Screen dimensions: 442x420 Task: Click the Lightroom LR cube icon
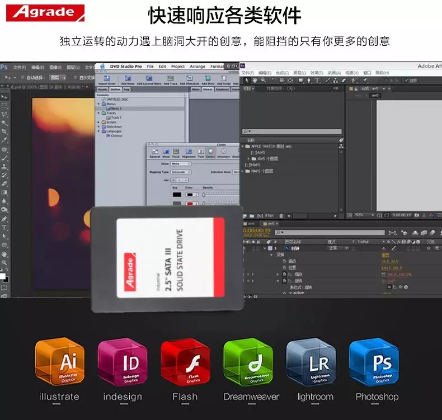311,362
